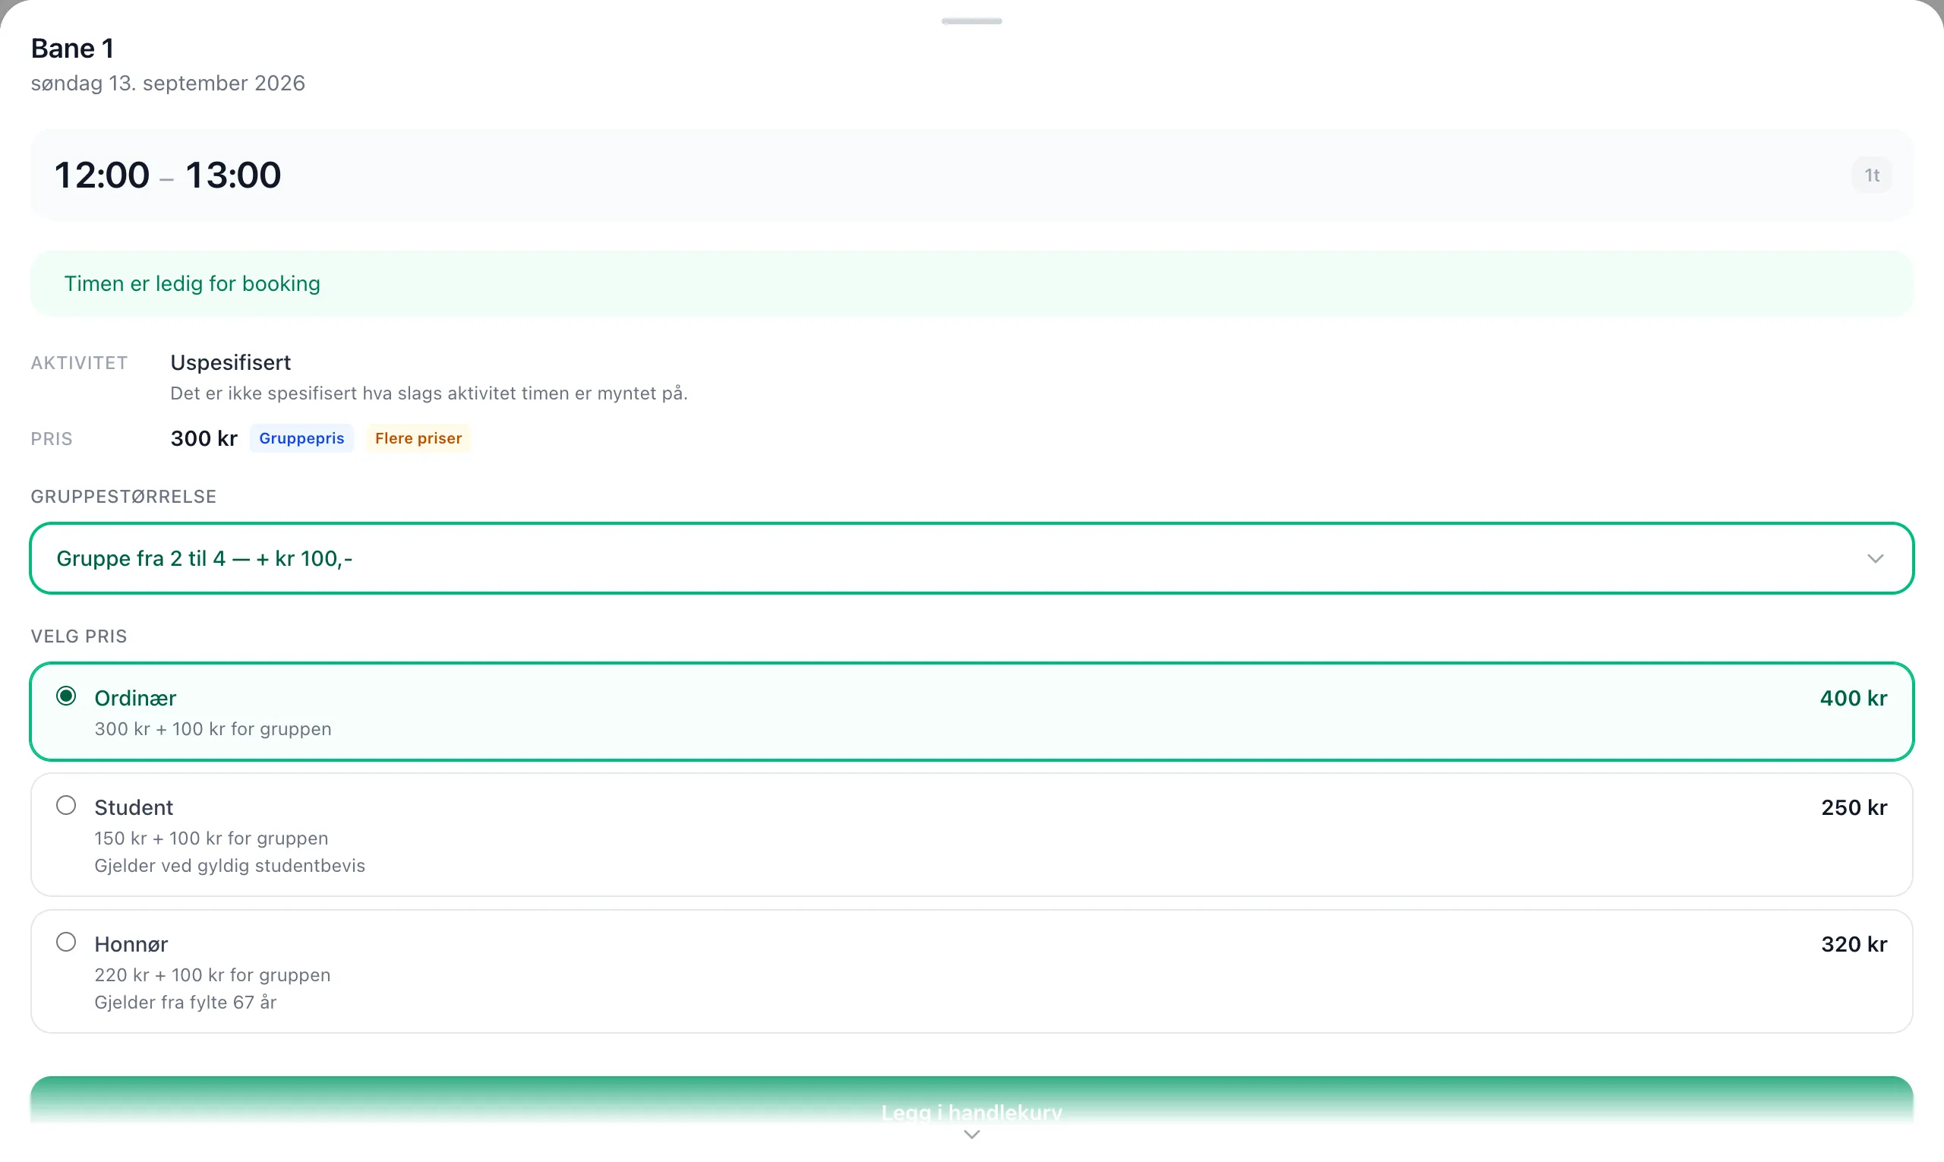1944x1162 pixels.
Task: Click the PRIS label
Action: (52, 439)
